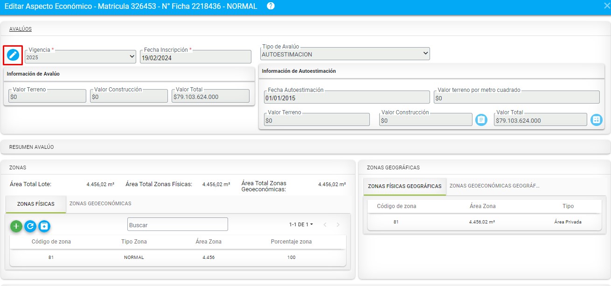Select Zonas Físicas Geográficas tab
The image size is (611, 286).
(405, 186)
